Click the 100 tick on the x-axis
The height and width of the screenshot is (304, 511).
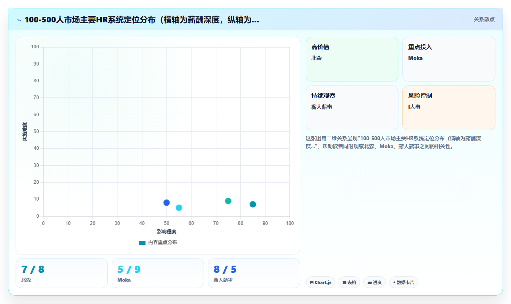coord(290,223)
